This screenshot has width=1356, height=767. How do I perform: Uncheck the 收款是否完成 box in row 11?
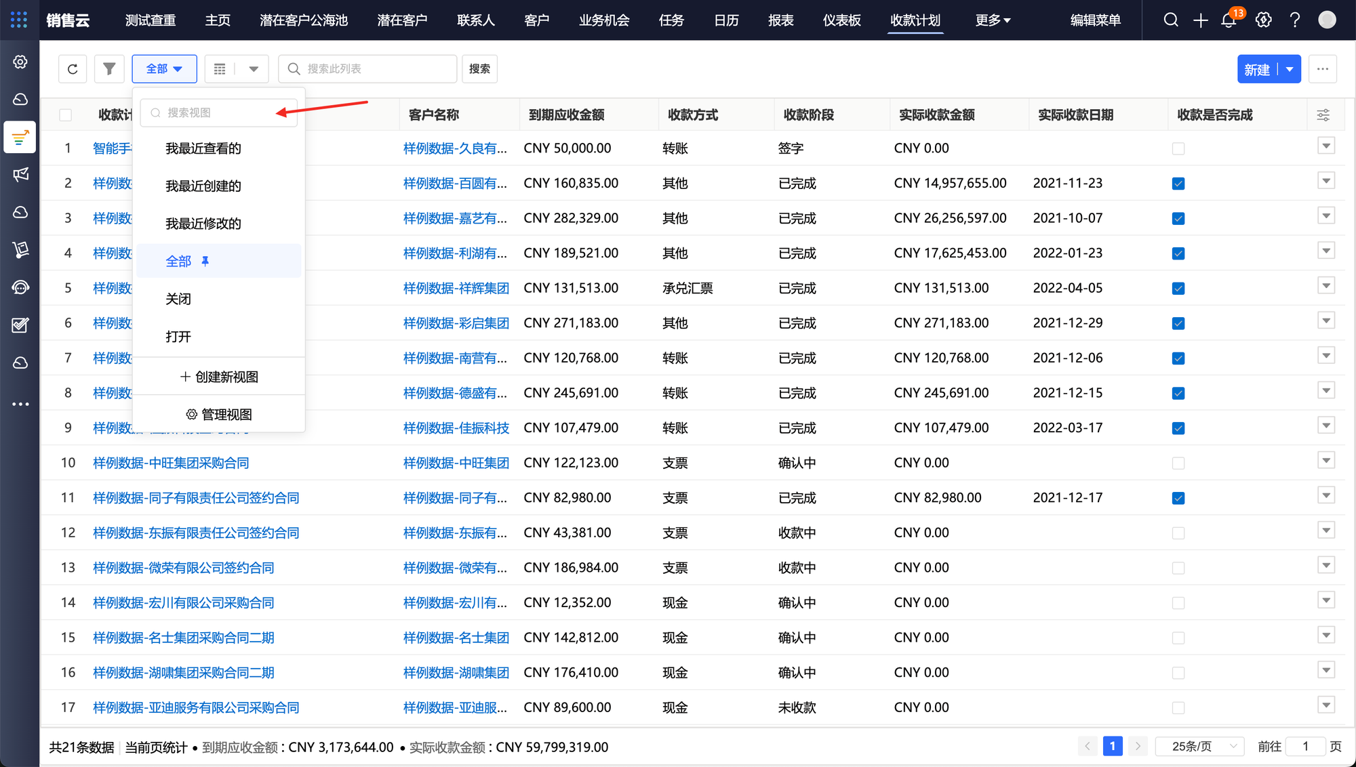pos(1178,498)
